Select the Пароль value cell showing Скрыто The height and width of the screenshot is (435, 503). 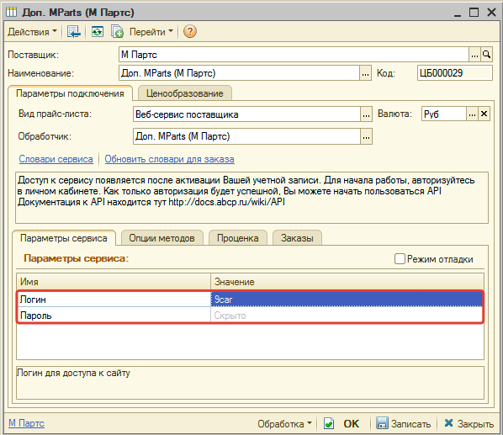[347, 316]
